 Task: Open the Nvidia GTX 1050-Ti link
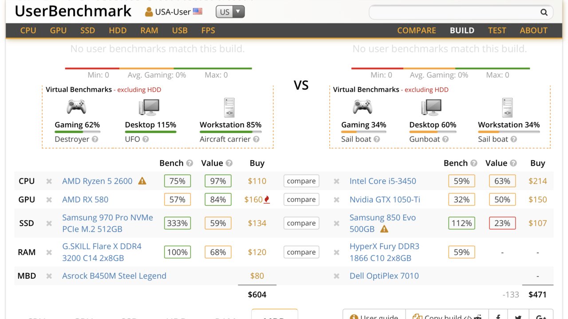coord(385,200)
